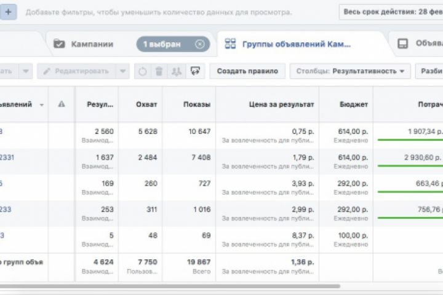Open the ad group link ending 2331
The height and width of the screenshot is (295, 443).
click(7, 157)
